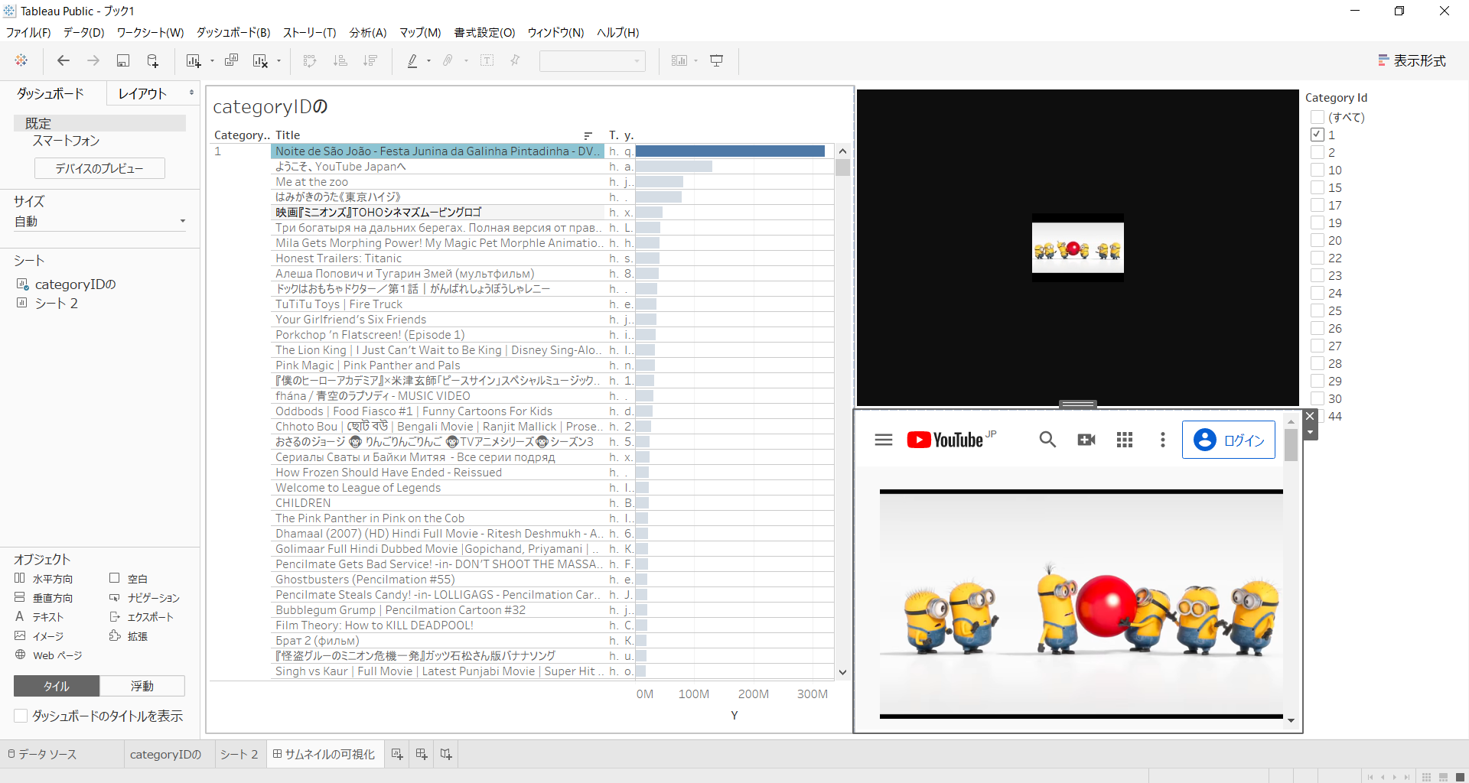The image size is (1469, 783).
Task: Add new story tab icon at bottom
Action: click(446, 754)
